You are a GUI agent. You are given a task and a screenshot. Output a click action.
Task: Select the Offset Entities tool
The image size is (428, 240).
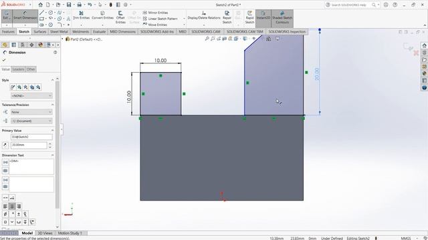coord(120,17)
